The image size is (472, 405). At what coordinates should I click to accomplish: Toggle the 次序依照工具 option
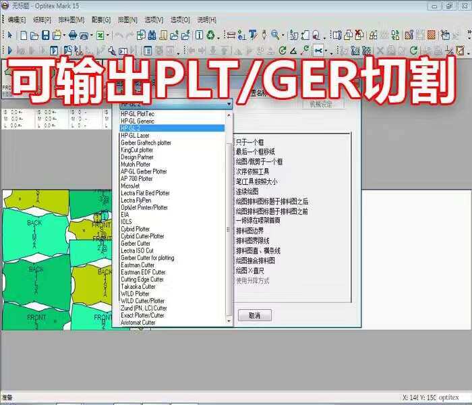coord(252,171)
